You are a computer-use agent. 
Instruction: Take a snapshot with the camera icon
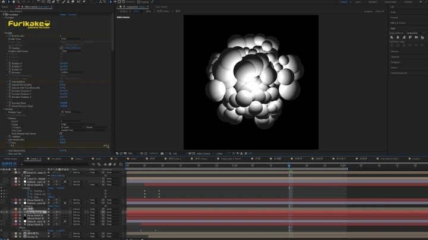[x=162, y=153]
